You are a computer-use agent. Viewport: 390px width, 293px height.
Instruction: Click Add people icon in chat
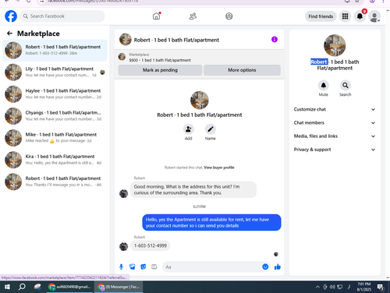click(x=188, y=129)
